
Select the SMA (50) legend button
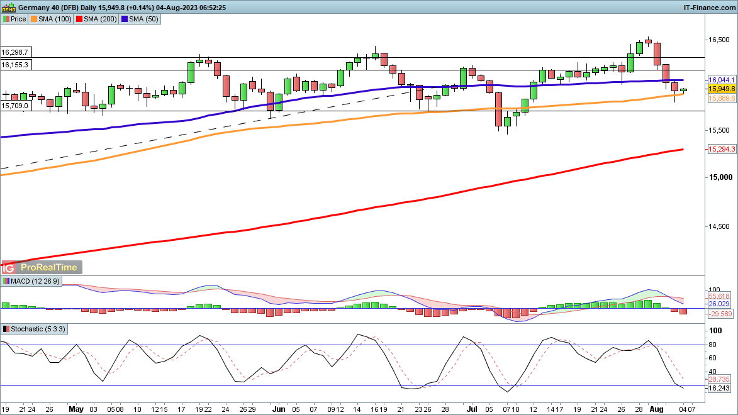(140, 19)
